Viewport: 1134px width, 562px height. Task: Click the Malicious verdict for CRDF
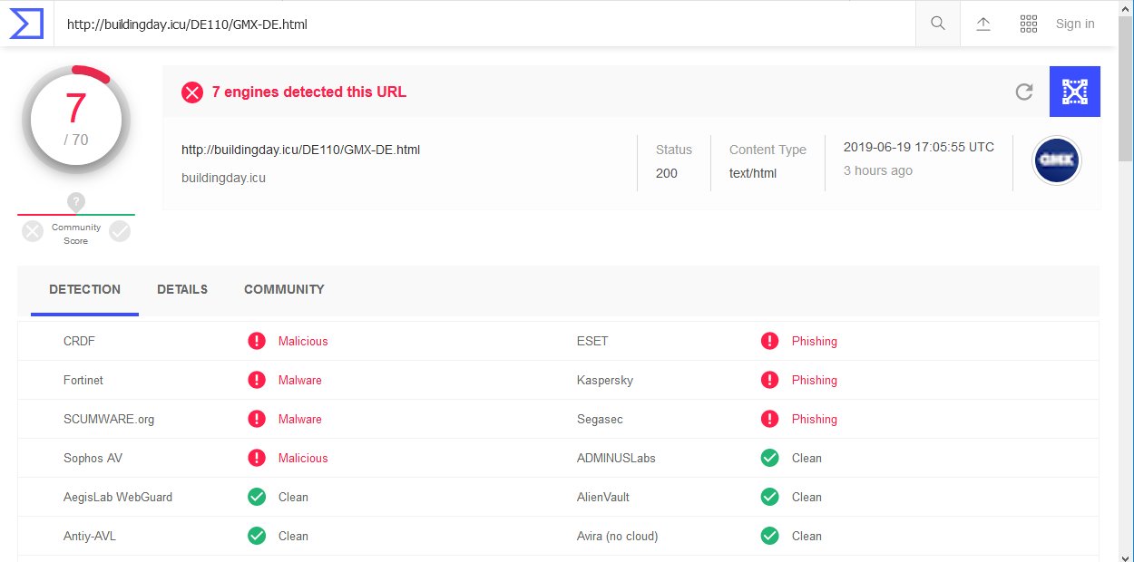pos(303,341)
